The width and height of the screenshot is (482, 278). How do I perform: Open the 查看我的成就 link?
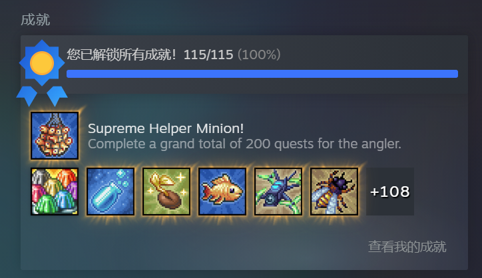tap(407, 247)
